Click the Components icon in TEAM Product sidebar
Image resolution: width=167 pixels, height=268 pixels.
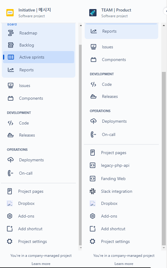click(93, 60)
